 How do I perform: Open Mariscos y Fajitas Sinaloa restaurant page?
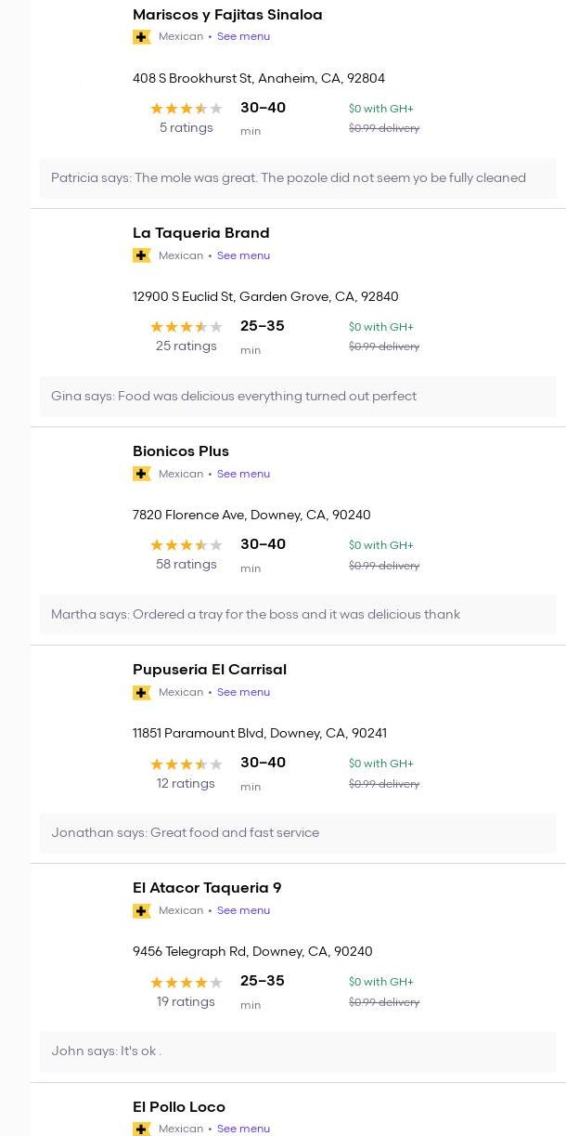[227, 15]
